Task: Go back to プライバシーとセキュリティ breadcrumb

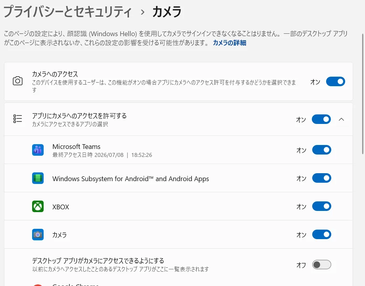Action: tap(68, 12)
